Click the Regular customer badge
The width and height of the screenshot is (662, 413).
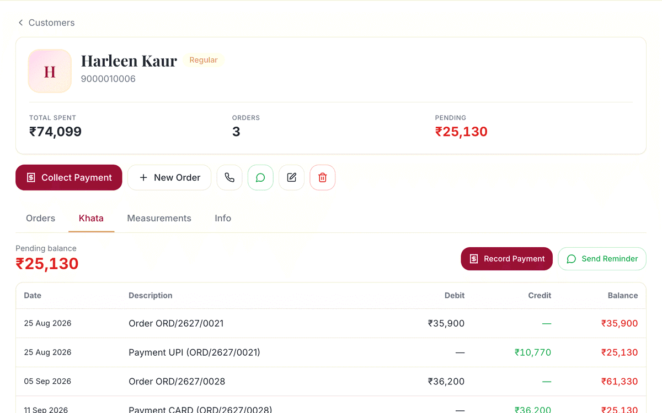pyautogui.click(x=204, y=60)
